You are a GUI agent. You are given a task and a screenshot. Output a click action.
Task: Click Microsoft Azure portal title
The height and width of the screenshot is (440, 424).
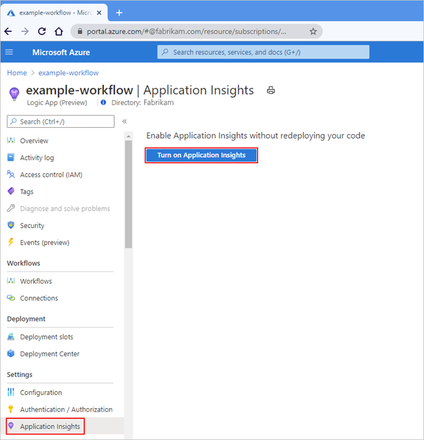61,52
